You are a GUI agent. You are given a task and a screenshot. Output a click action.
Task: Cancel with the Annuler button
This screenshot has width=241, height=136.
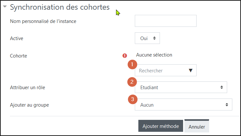(x=197, y=127)
